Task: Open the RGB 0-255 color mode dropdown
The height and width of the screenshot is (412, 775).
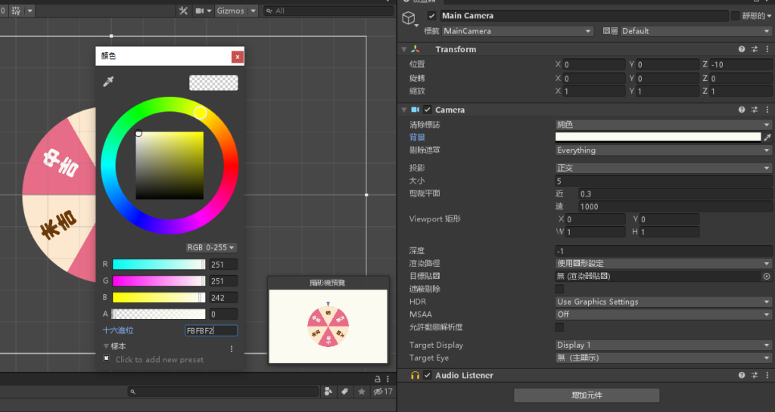Action: click(x=211, y=248)
